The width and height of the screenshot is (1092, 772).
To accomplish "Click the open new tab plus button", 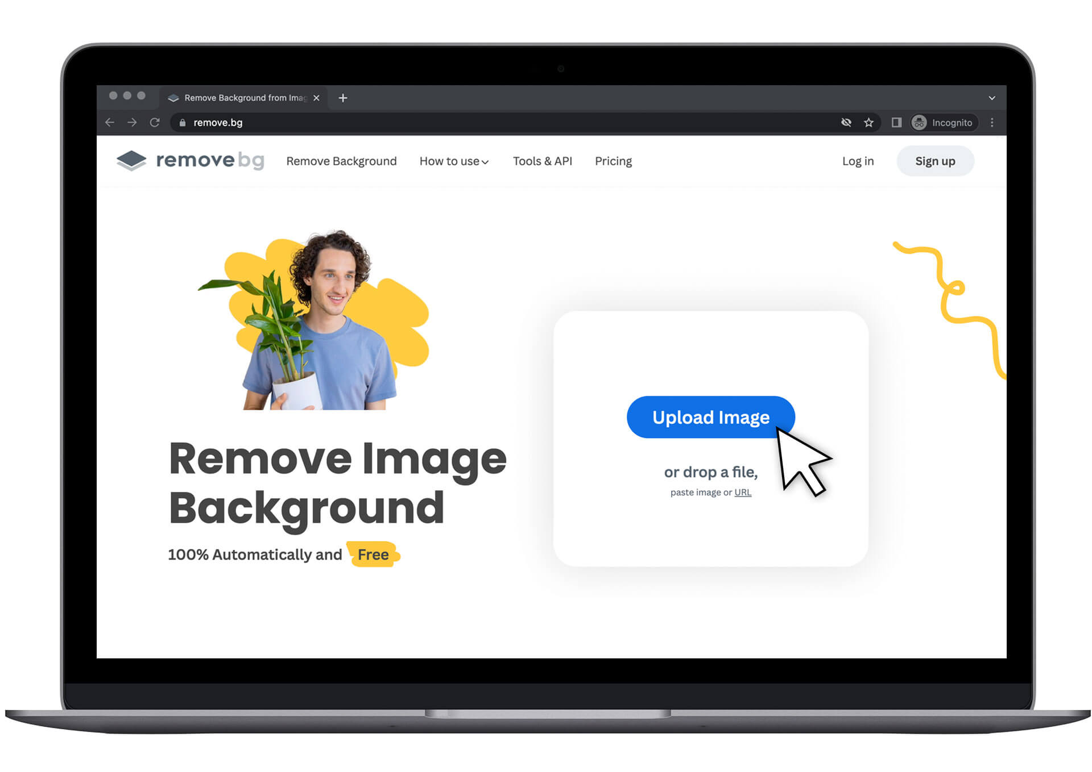I will (345, 98).
